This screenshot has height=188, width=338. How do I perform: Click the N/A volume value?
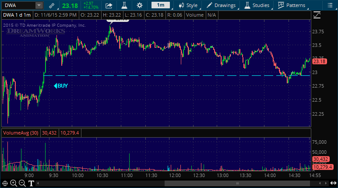pos(211,15)
